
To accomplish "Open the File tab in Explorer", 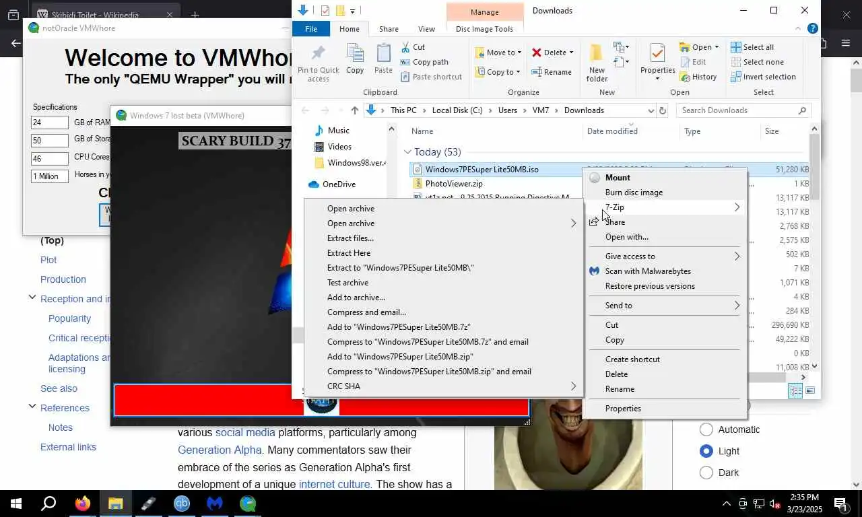I will pyautogui.click(x=311, y=29).
